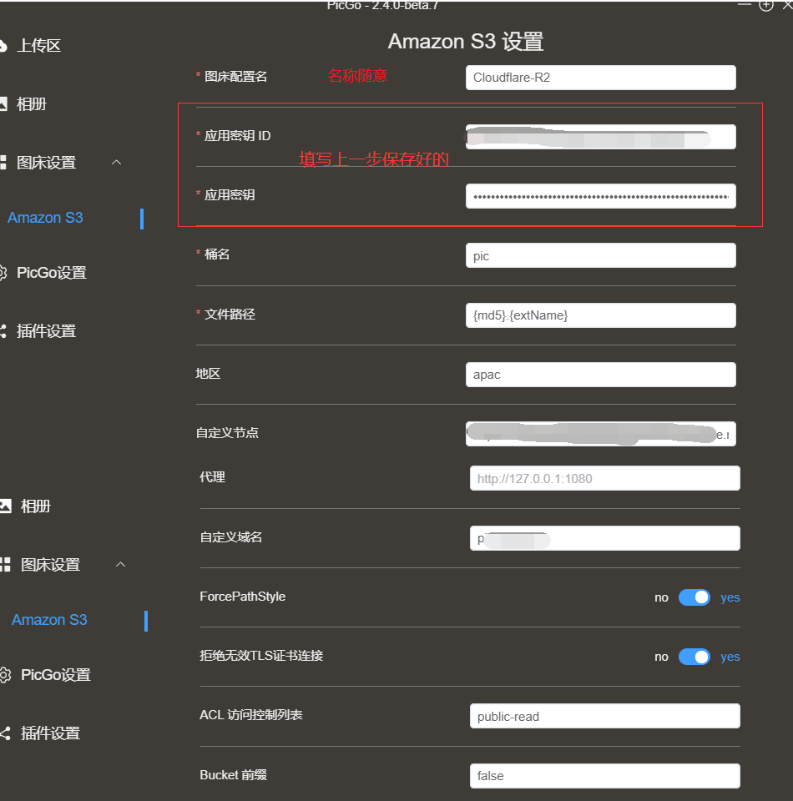
Task: Click the picture icon beside the upper 相册
Action: (3, 104)
